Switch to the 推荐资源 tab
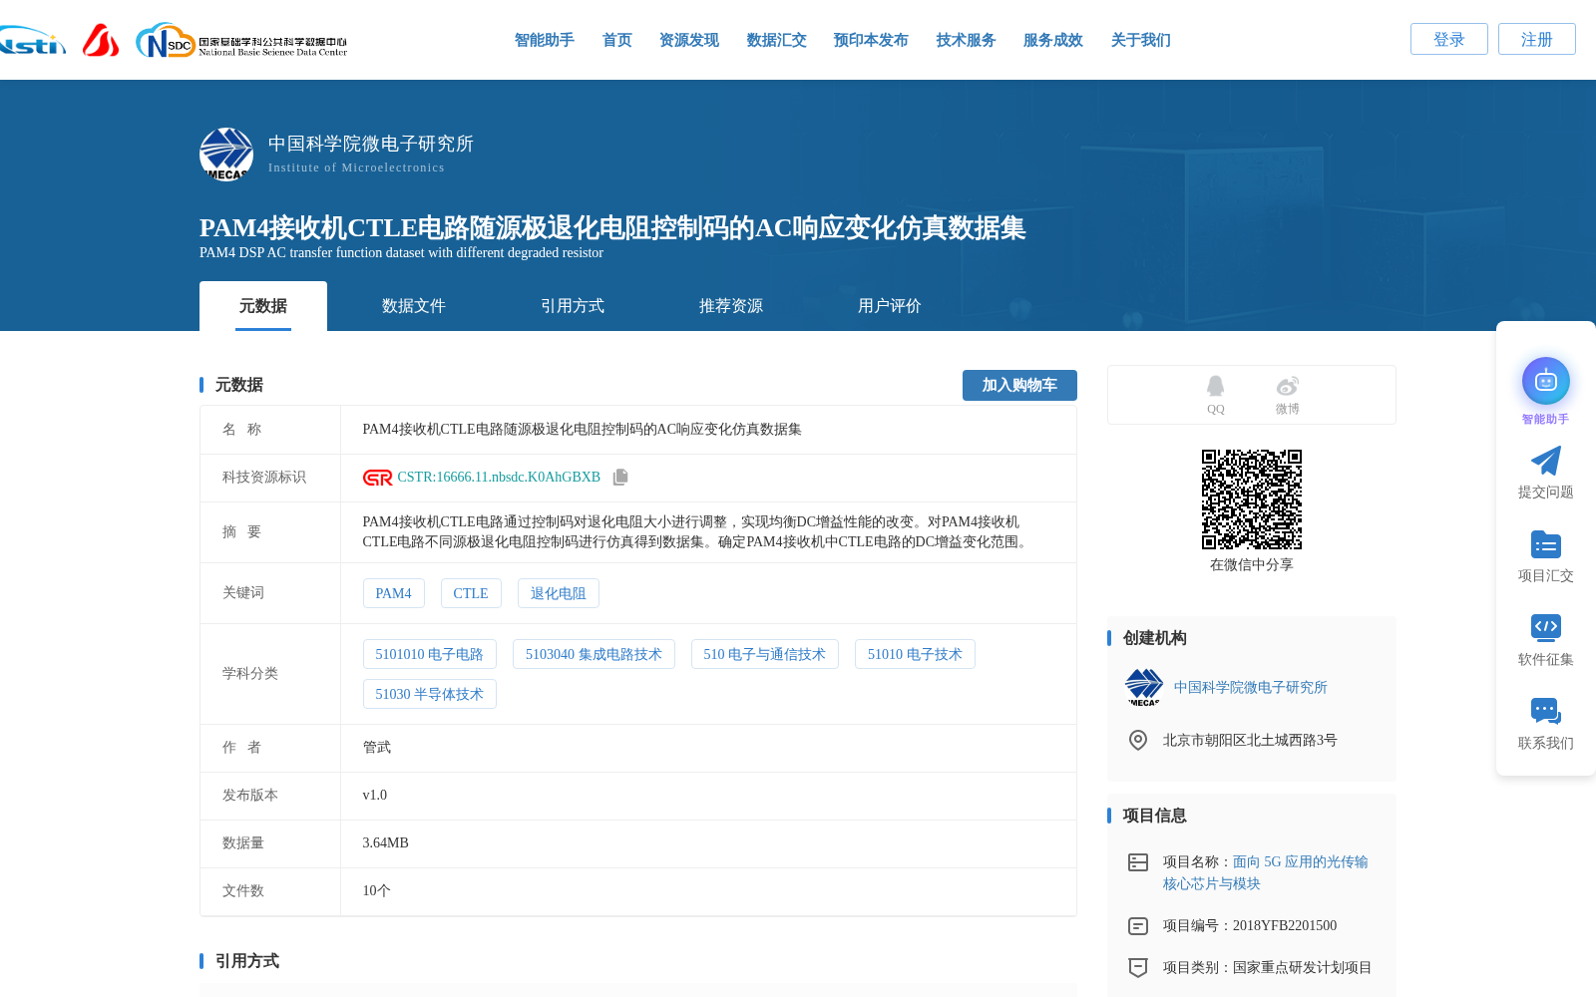This screenshot has width=1596, height=997. click(731, 306)
